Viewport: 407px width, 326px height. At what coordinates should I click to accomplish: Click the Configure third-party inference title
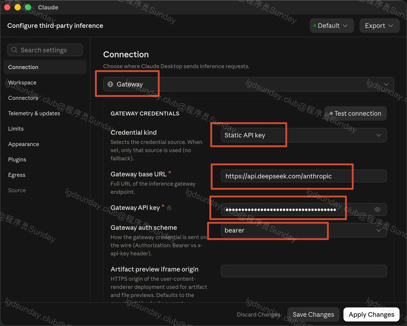pos(55,26)
